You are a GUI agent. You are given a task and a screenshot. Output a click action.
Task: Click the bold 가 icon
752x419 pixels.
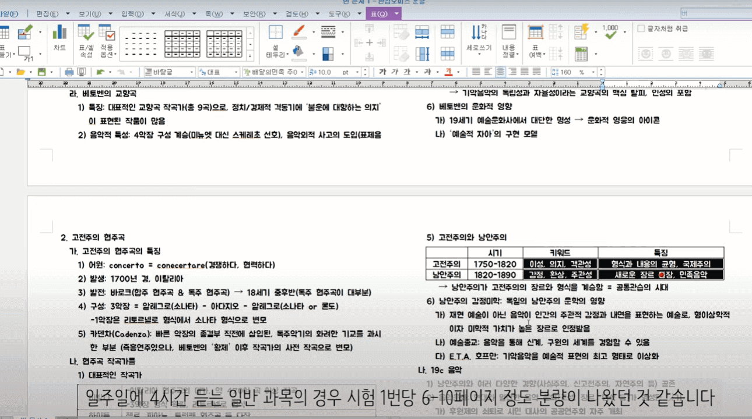[x=382, y=72]
